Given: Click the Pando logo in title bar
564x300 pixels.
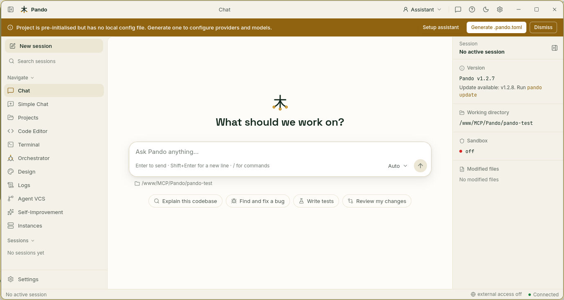Looking at the screenshot, I should pyautogui.click(x=24, y=9).
